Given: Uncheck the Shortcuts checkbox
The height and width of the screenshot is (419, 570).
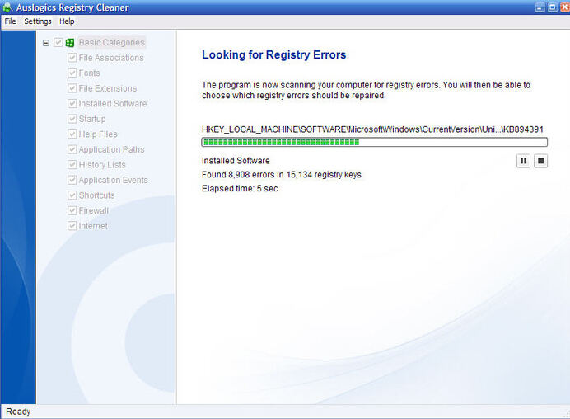Looking at the screenshot, I should coord(72,195).
